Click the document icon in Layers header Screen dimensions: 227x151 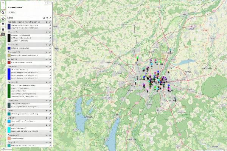click(x=44, y=18)
